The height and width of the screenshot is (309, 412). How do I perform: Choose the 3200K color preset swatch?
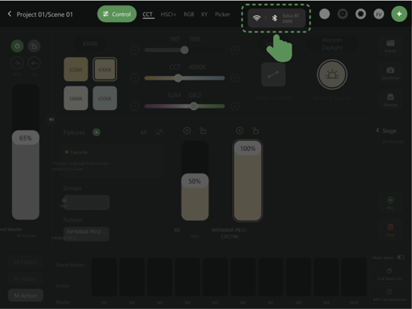pyautogui.click(x=75, y=69)
